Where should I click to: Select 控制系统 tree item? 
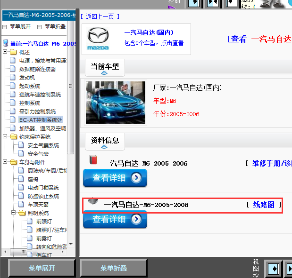tap(30, 103)
